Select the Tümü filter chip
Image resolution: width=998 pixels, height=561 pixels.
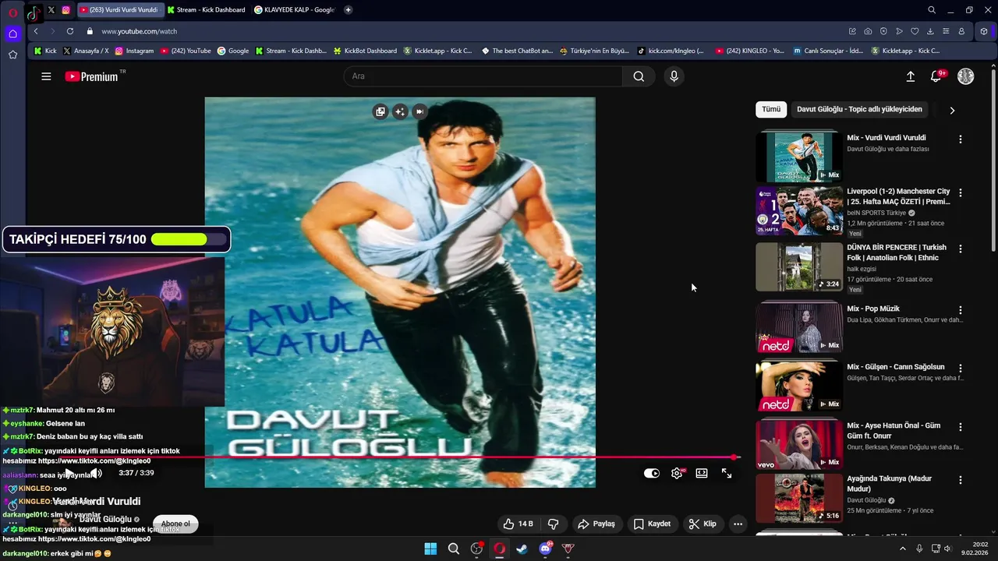click(771, 110)
